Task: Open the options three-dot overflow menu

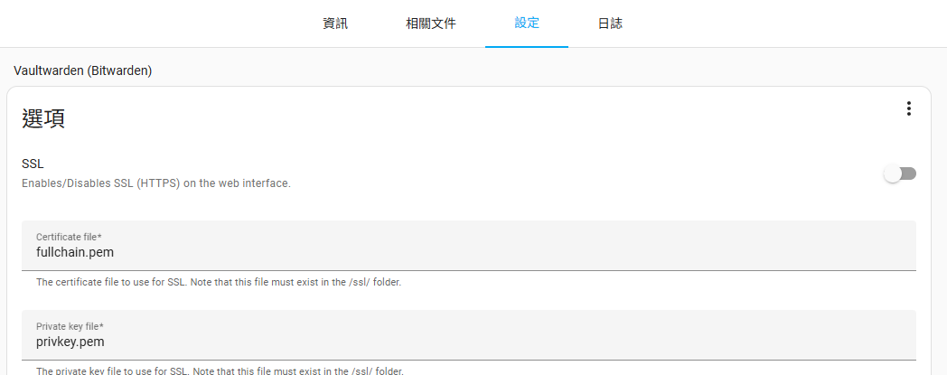Action: pyautogui.click(x=908, y=108)
